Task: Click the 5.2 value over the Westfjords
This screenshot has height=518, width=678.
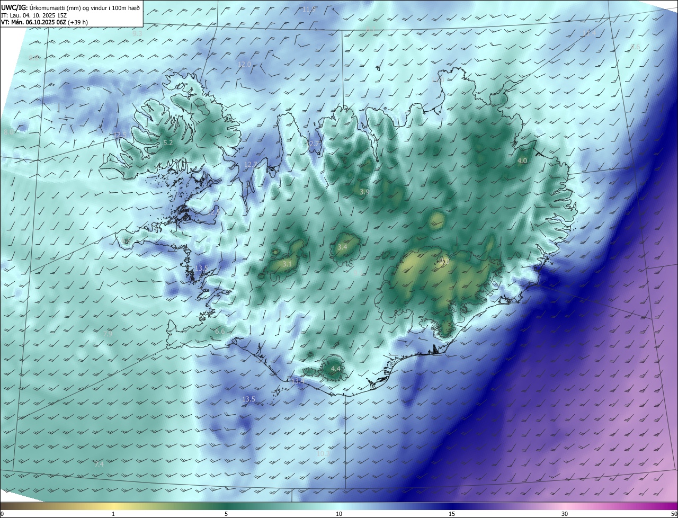Action: coord(168,143)
